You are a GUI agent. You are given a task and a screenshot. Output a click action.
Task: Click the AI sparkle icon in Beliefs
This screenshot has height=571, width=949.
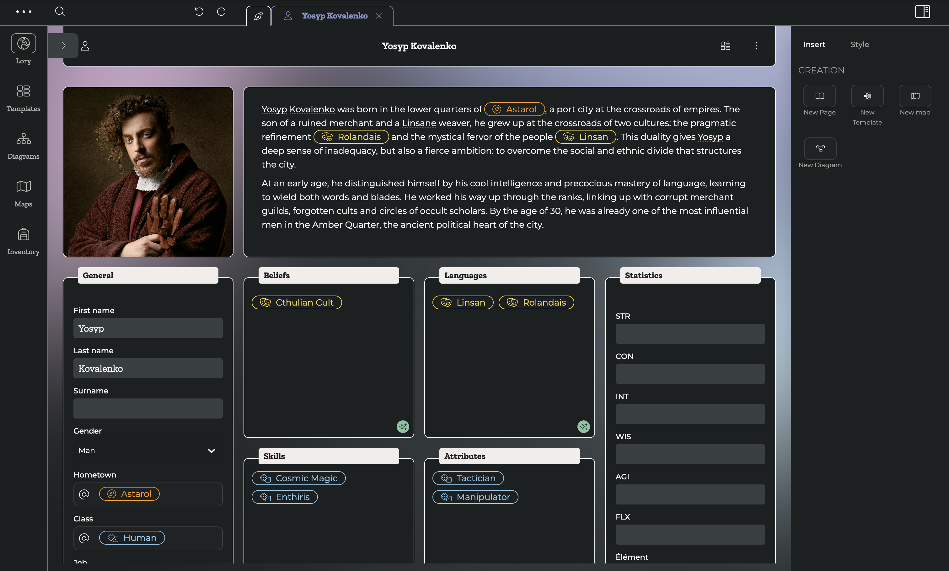(x=403, y=426)
